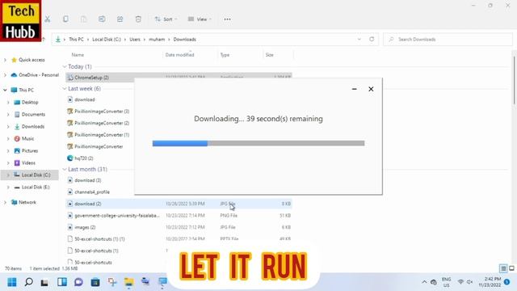The width and height of the screenshot is (517, 291).
Task: Close the Downloading dialog
Action: 371,89
